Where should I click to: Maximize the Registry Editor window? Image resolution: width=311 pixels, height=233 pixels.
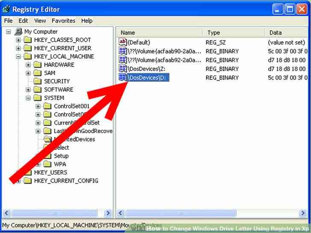(290, 9)
